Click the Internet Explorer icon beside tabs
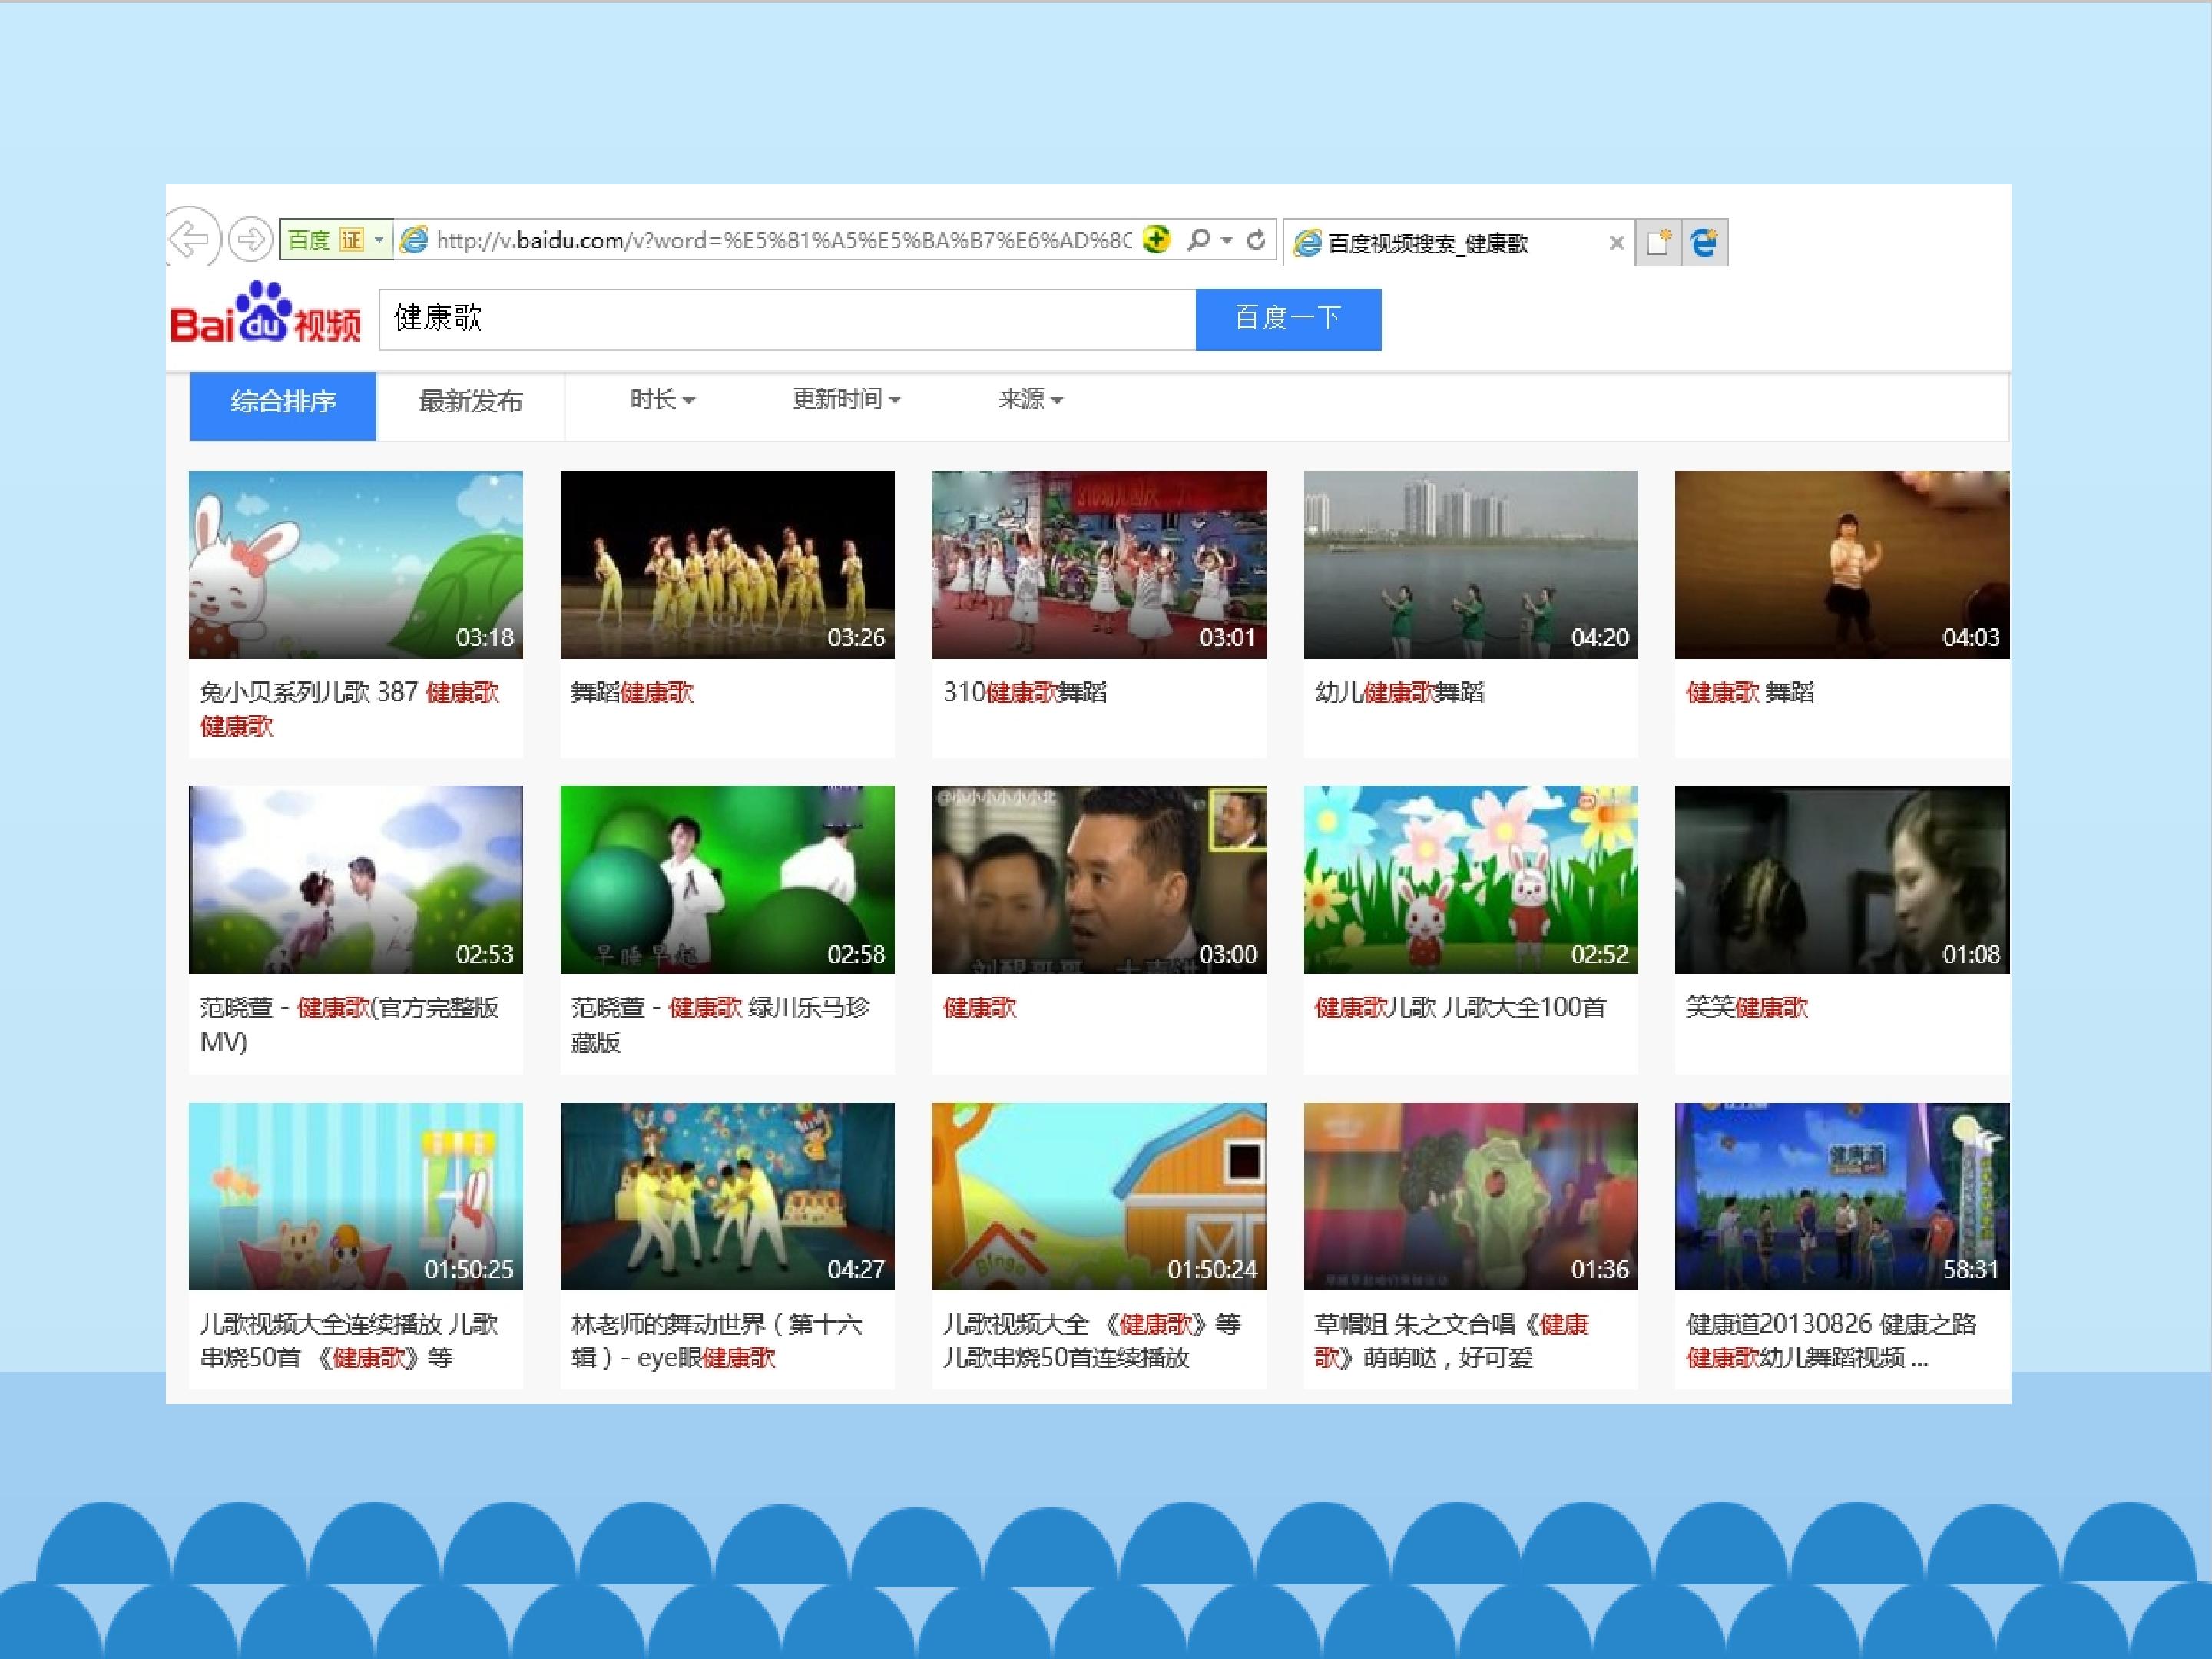 coord(1705,242)
